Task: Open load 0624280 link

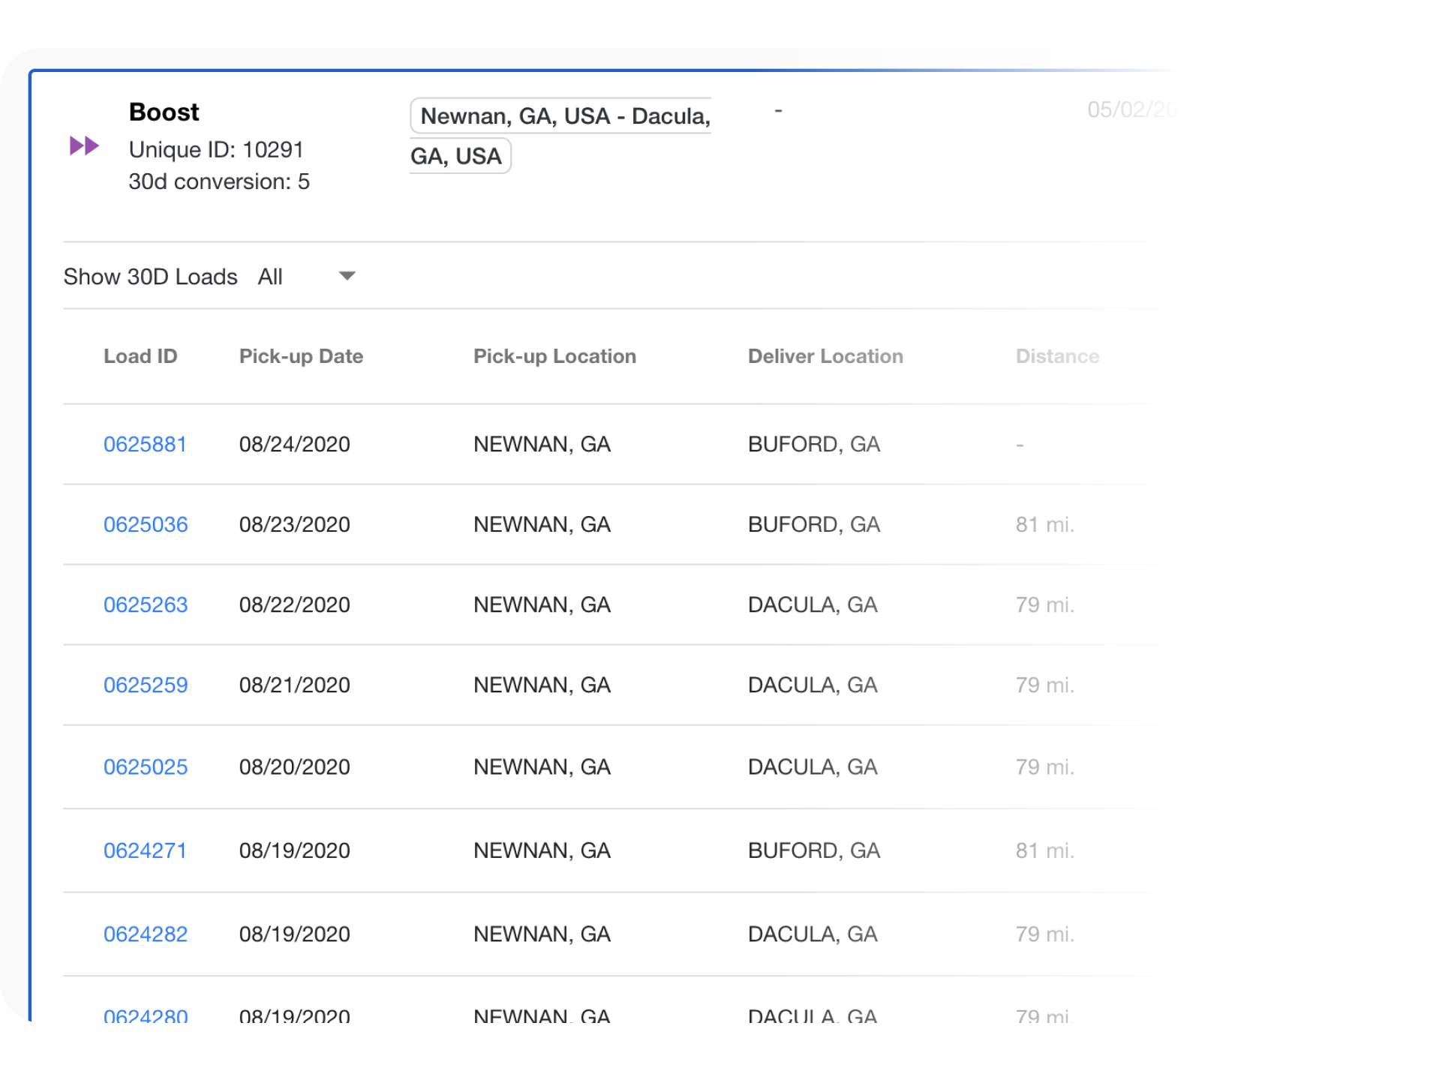Action: [146, 1015]
